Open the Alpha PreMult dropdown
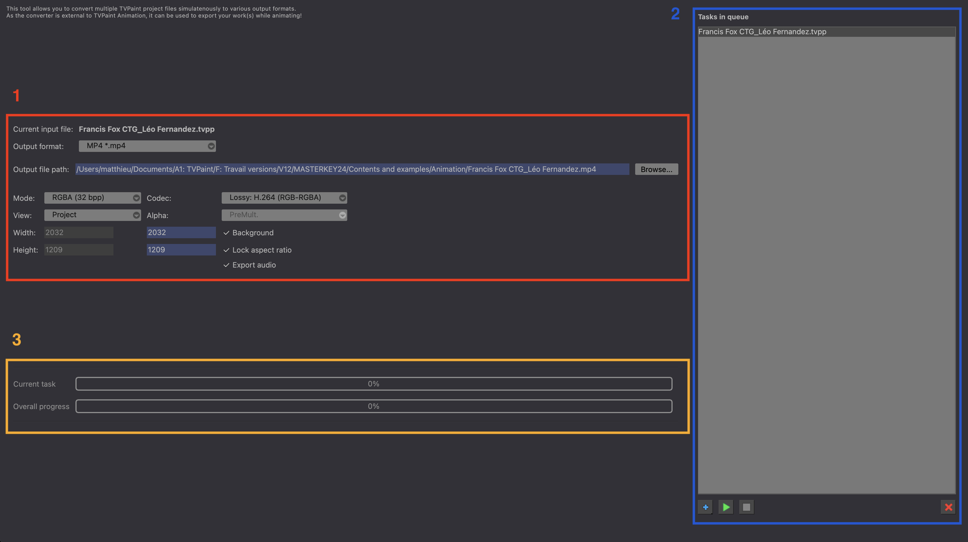968x542 pixels. (x=284, y=215)
